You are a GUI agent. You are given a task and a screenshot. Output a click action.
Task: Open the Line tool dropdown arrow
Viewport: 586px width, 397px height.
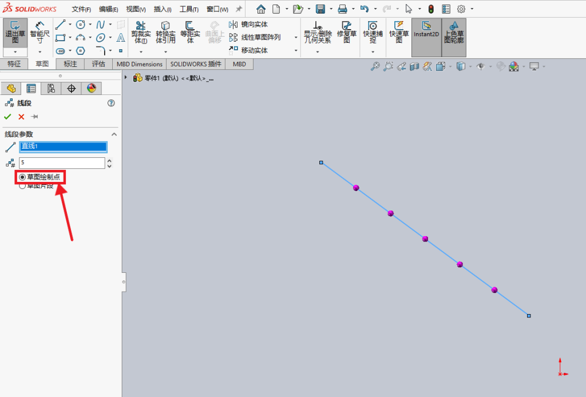click(70, 25)
